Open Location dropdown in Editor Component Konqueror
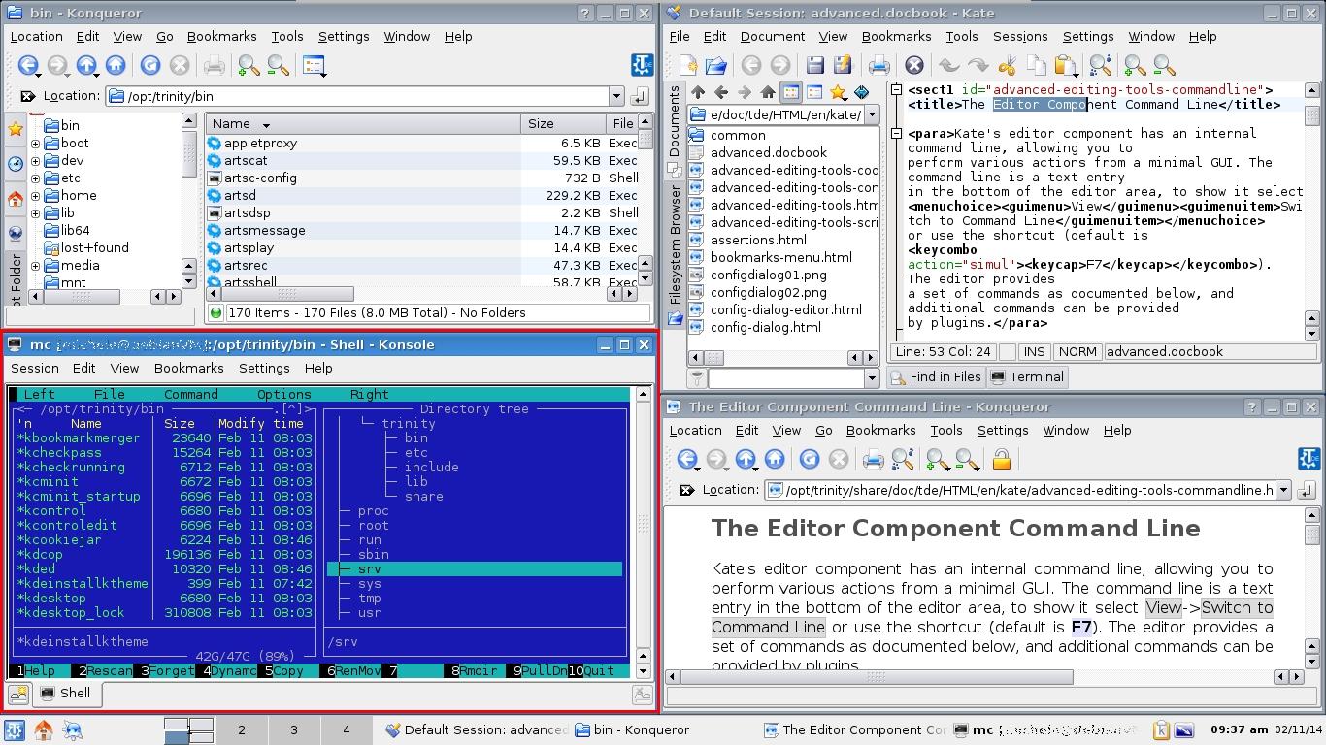Viewport: 1326px width, 745px height. 1283,490
